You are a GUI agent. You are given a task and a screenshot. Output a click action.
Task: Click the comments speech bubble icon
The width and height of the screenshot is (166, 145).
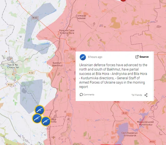click(x=81, y=95)
